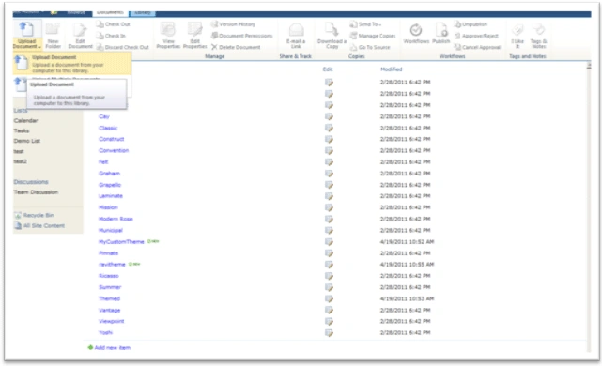Open the Vantage theme item
The image size is (602, 366).
(110, 312)
